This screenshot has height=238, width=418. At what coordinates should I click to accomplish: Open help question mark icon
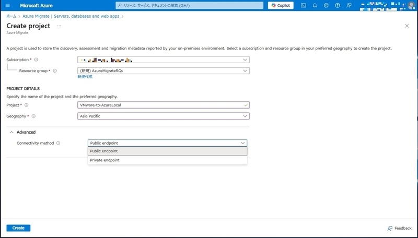[338, 5]
